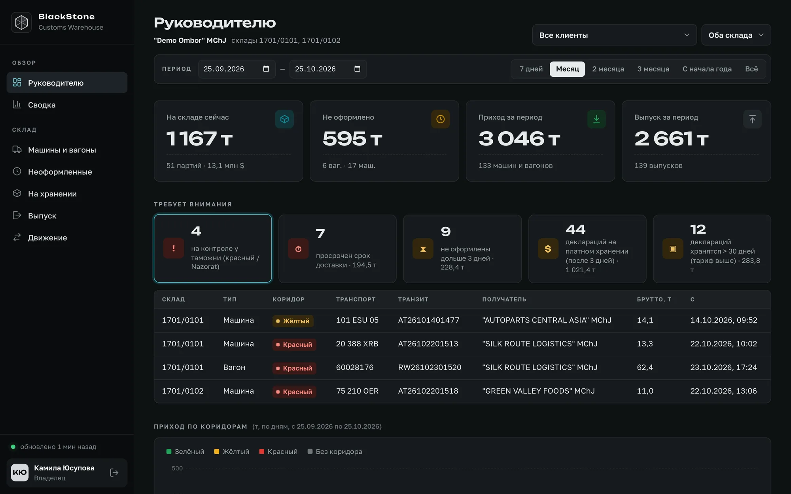Select the С начала года period
Screen dimensions: 791x494
click(707, 69)
